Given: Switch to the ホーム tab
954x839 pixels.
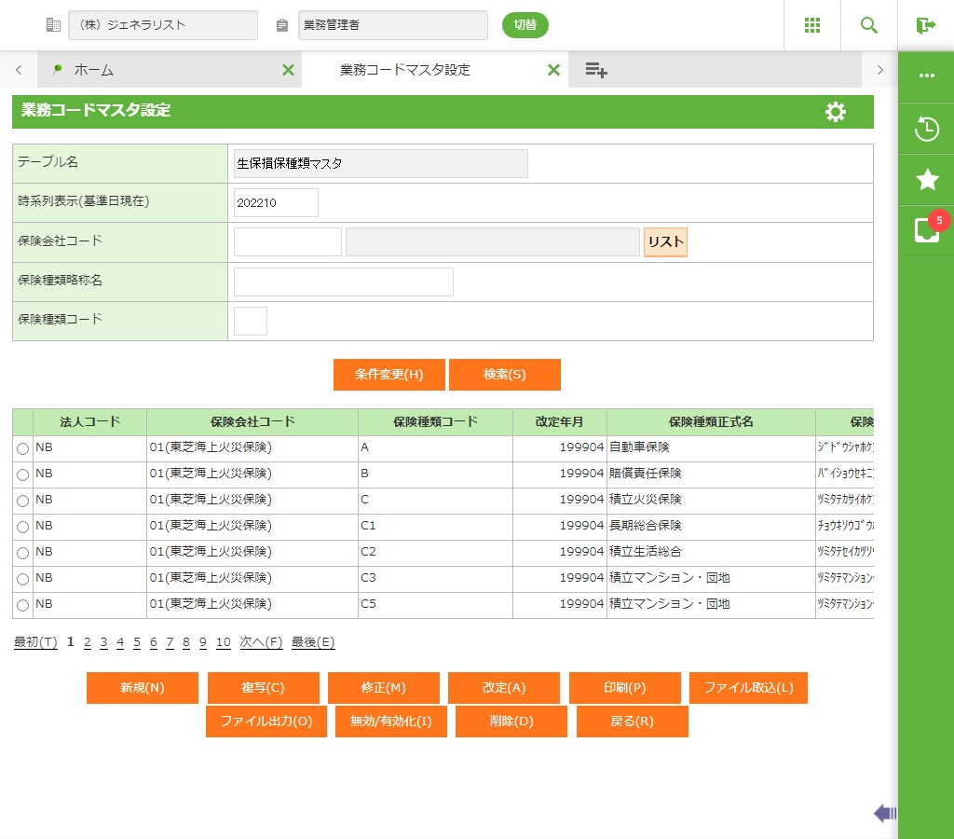Looking at the screenshot, I should (94, 70).
